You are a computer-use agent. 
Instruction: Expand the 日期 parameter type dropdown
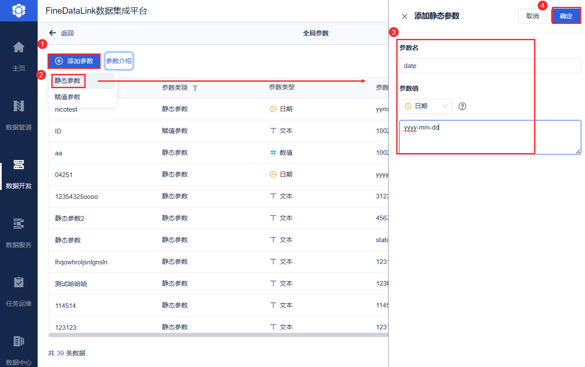tap(426, 106)
